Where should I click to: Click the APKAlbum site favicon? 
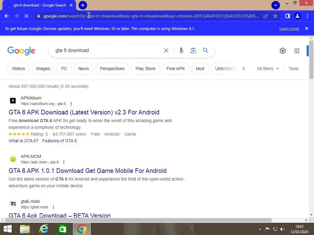tap(13, 100)
